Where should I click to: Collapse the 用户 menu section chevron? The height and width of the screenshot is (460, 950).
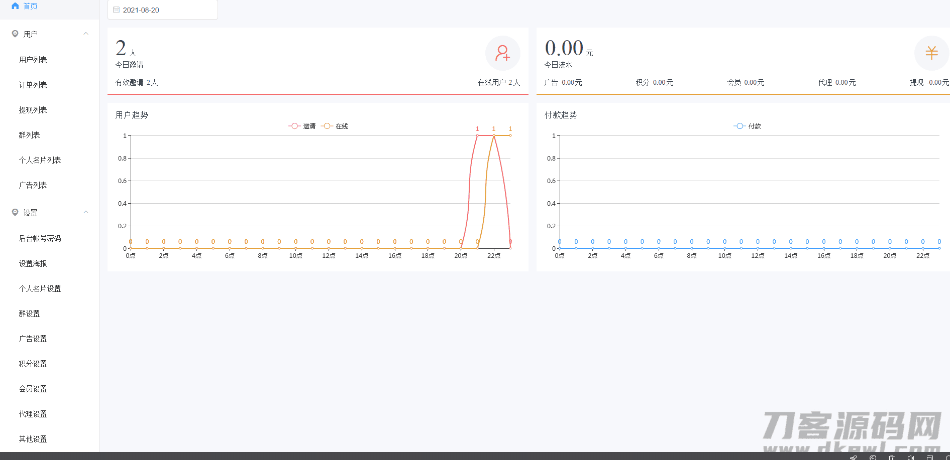tap(86, 34)
